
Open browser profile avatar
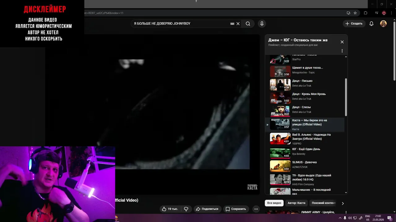pos(384,13)
